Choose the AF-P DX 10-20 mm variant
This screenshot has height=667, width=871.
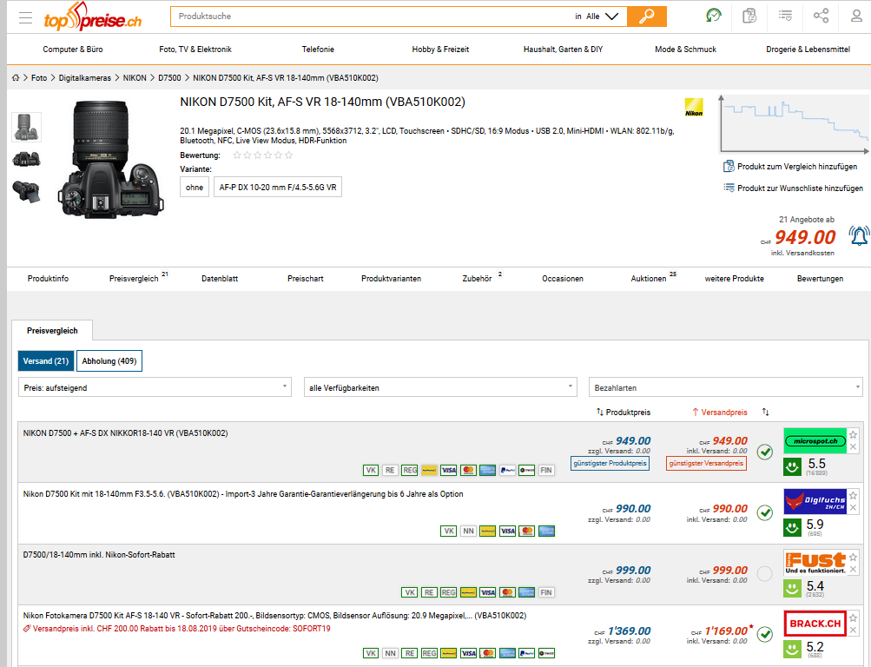pyautogui.click(x=278, y=187)
